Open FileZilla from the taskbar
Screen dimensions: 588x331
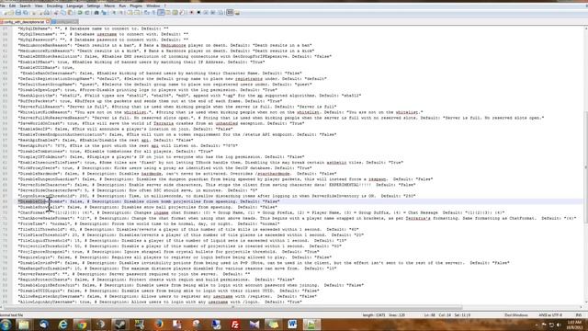coord(235,325)
